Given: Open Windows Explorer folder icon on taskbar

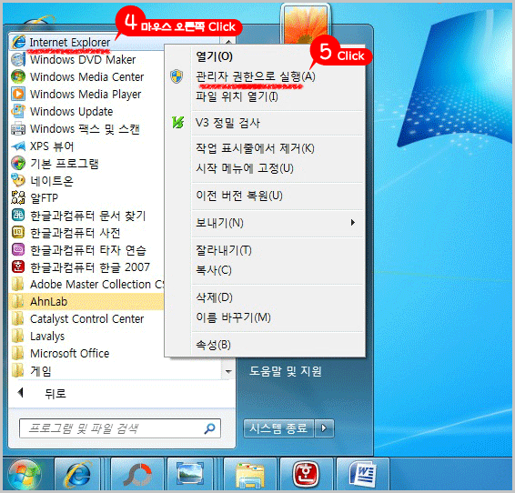Looking at the screenshot, I should pyautogui.click(x=249, y=475).
